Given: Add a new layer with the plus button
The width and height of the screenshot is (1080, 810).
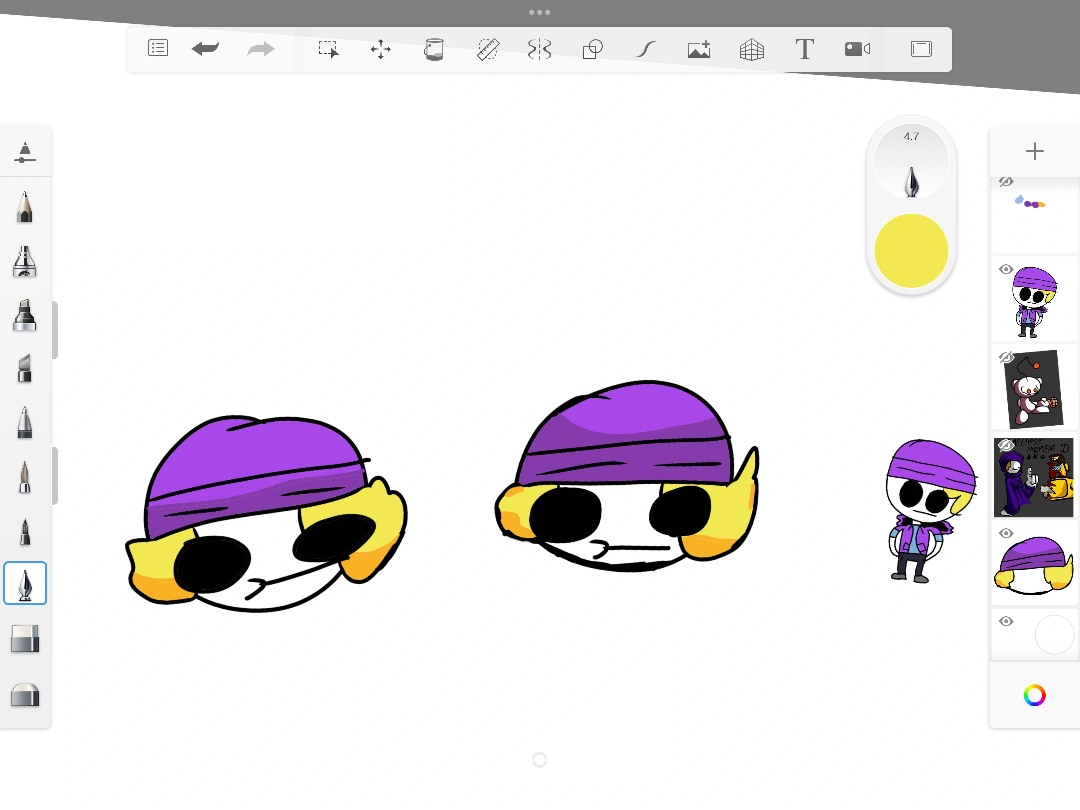Looking at the screenshot, I should tap(1034, 151).
